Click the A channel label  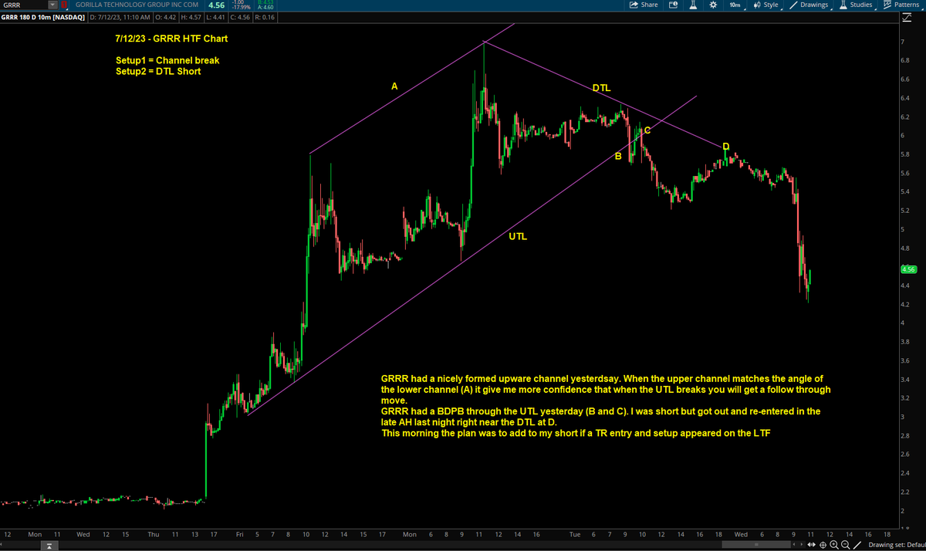click(x=394, y=86)
